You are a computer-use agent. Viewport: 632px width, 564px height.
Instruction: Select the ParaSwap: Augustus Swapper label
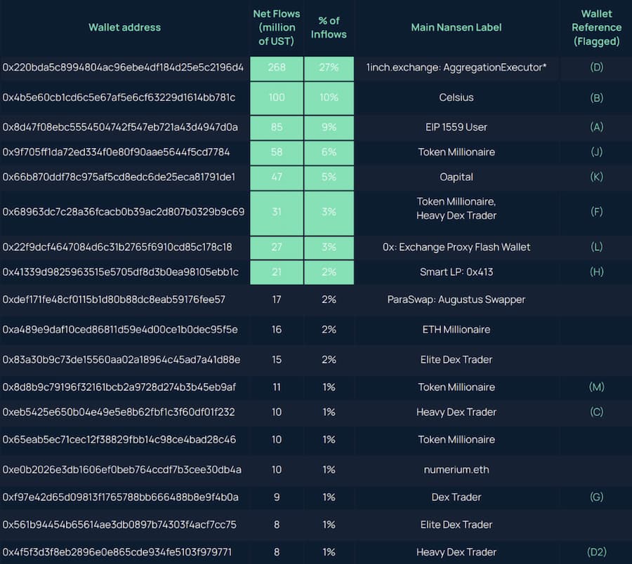456,300
